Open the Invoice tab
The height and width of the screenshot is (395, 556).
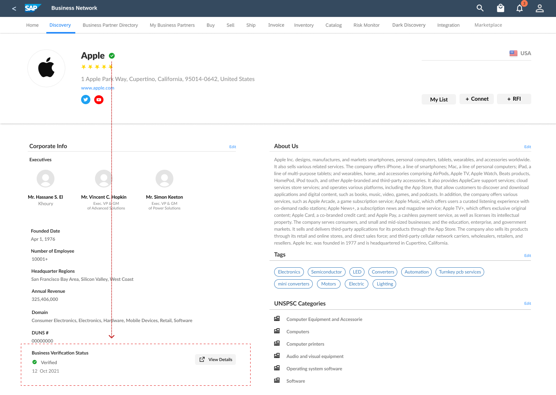276,25
